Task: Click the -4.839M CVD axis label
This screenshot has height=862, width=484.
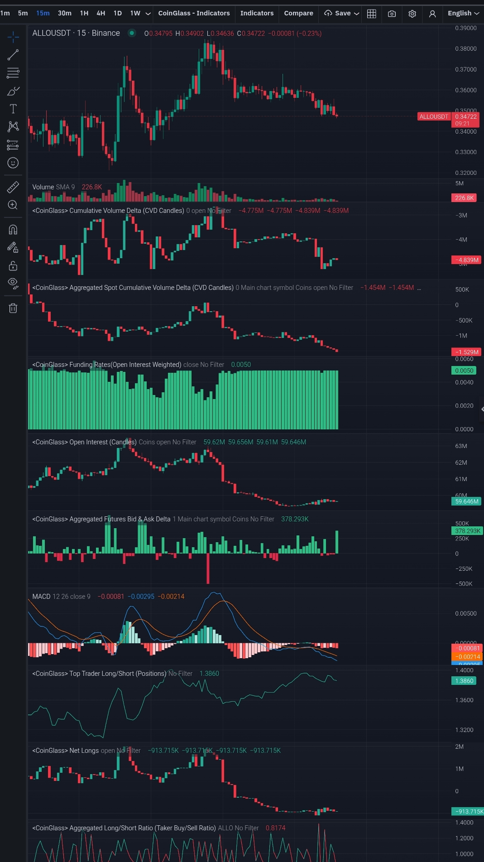Action: pos(466,260)
